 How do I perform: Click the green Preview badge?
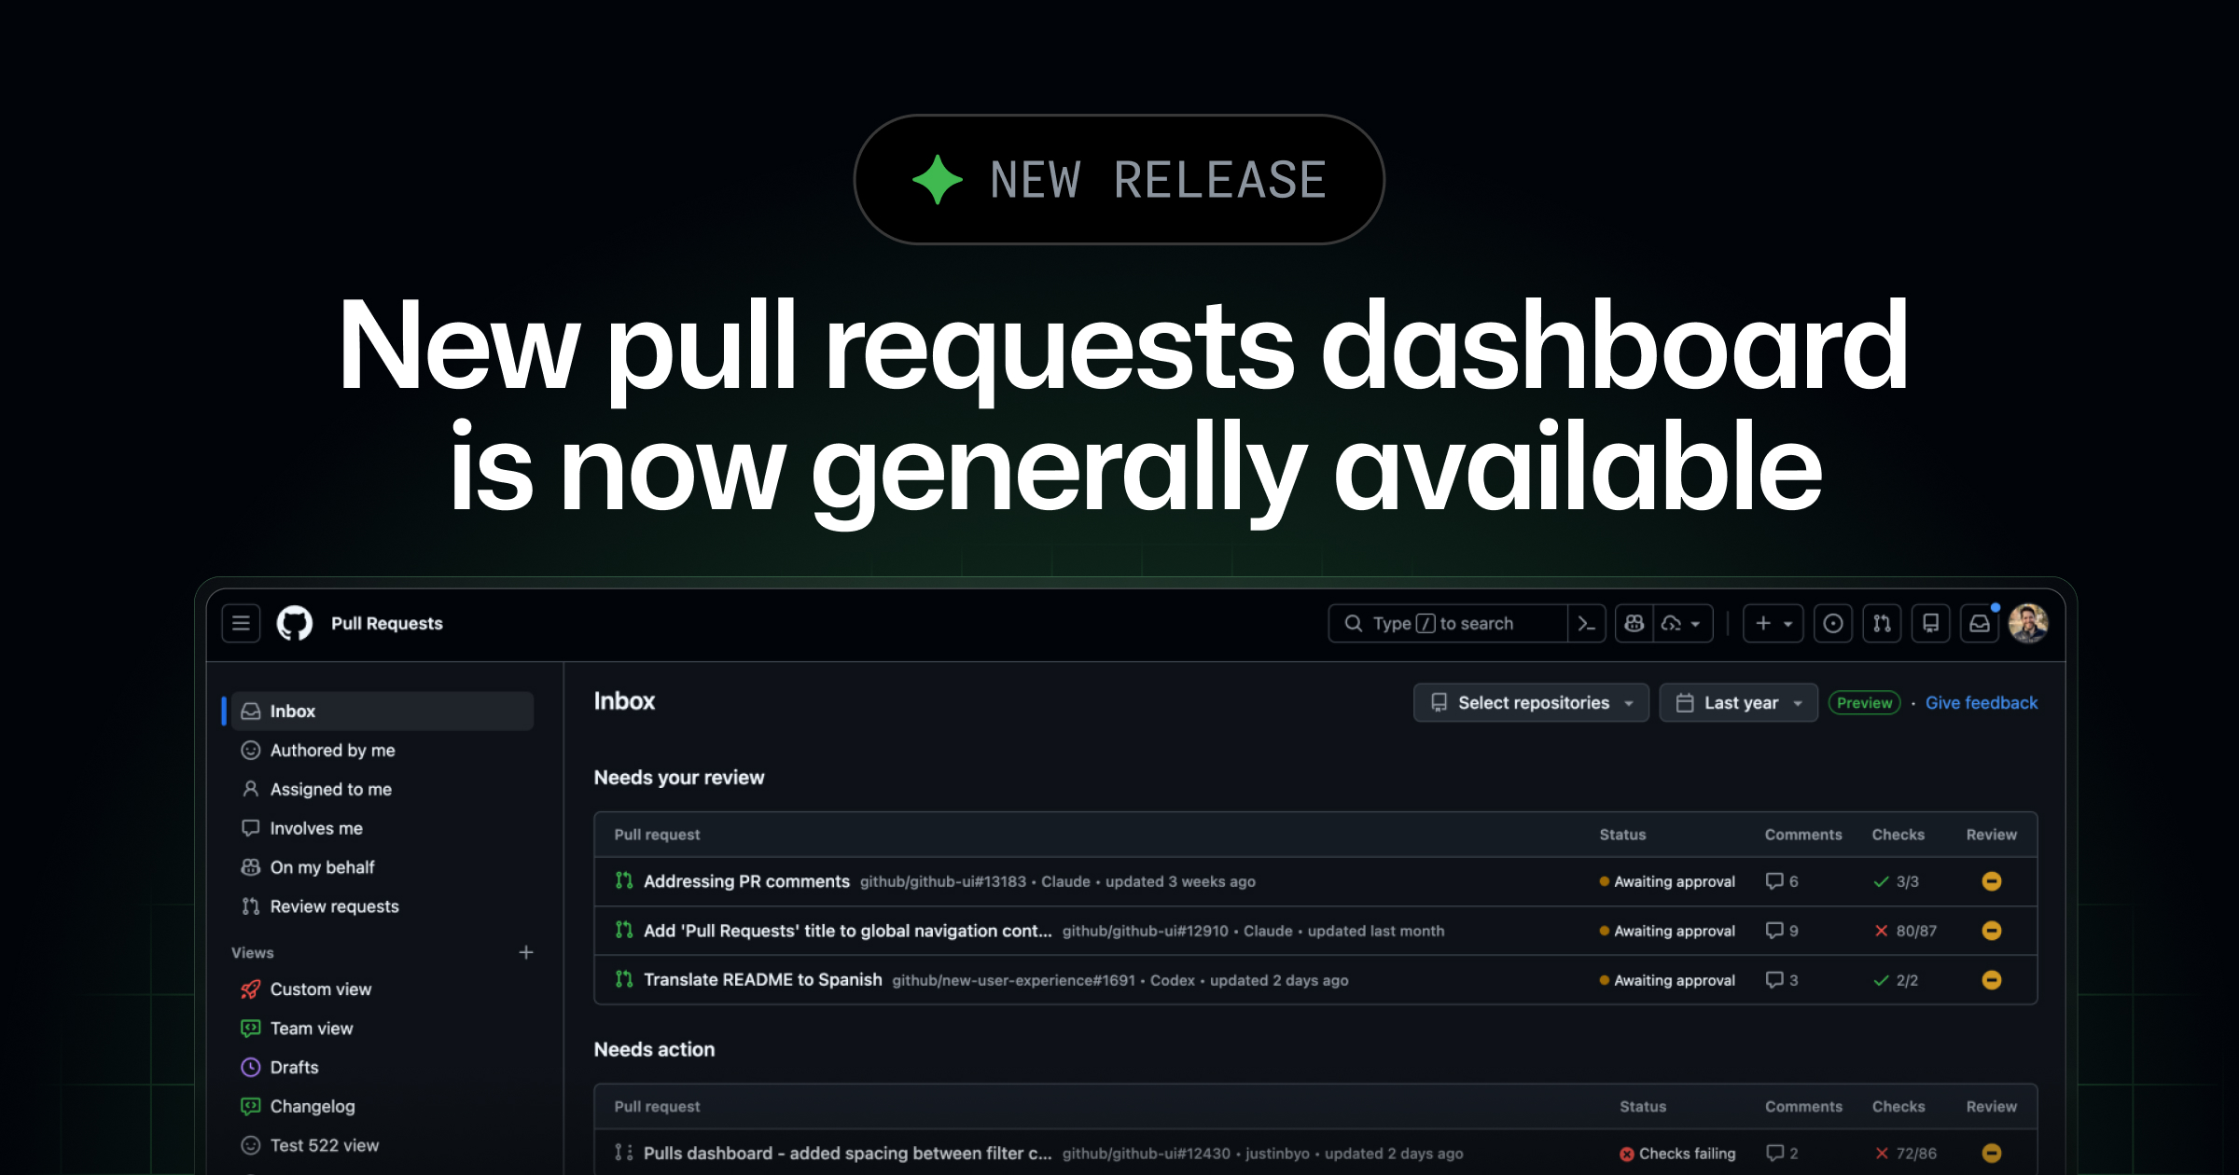[1864, 702]
